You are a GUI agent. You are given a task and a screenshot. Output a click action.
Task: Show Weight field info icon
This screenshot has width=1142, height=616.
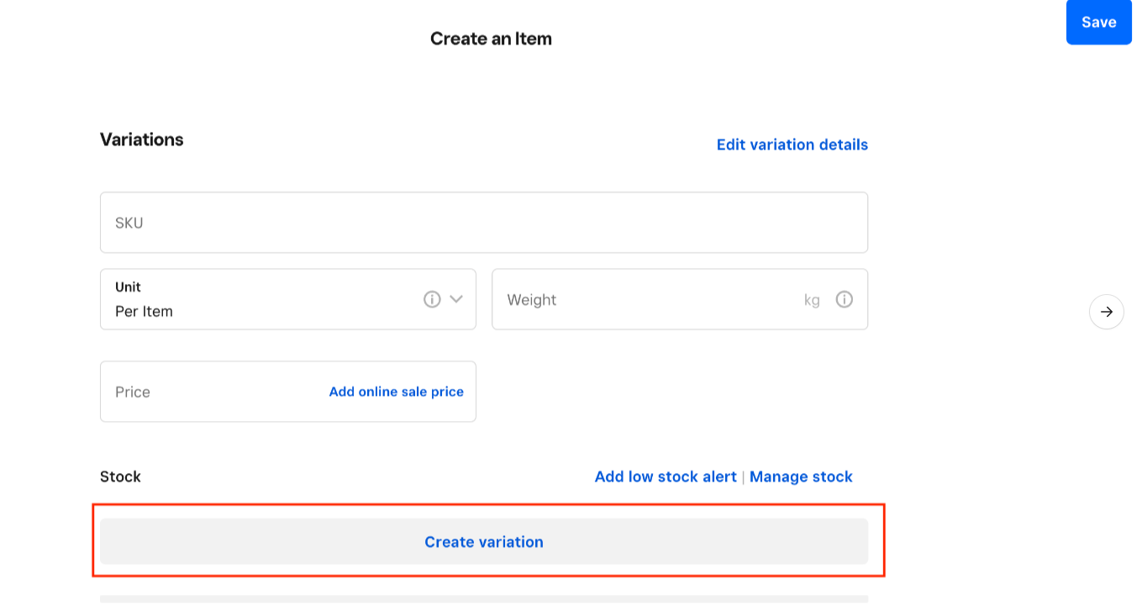click(845, 299)
